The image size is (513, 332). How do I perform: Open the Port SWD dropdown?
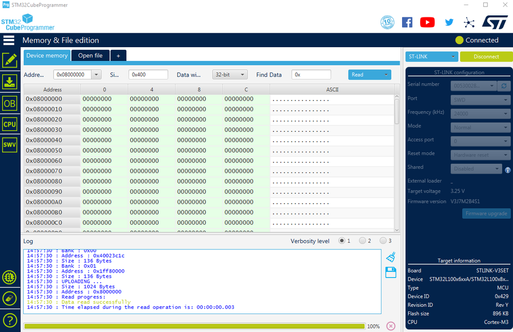tap(480, 100)
